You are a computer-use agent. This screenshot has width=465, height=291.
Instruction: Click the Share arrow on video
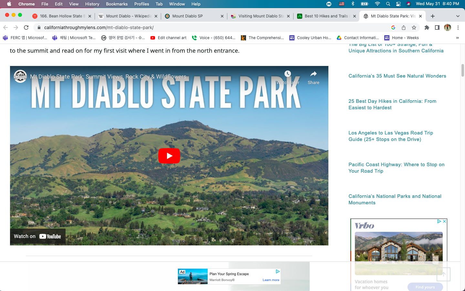tap(313, 74)
